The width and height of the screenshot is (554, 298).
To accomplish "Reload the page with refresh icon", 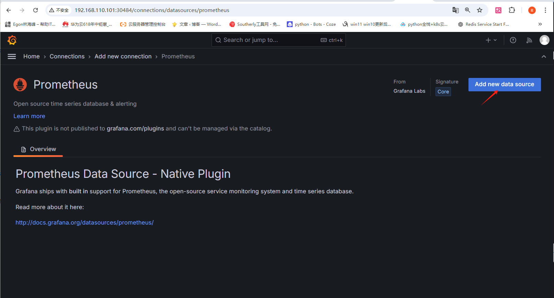I will coord(35,10).
